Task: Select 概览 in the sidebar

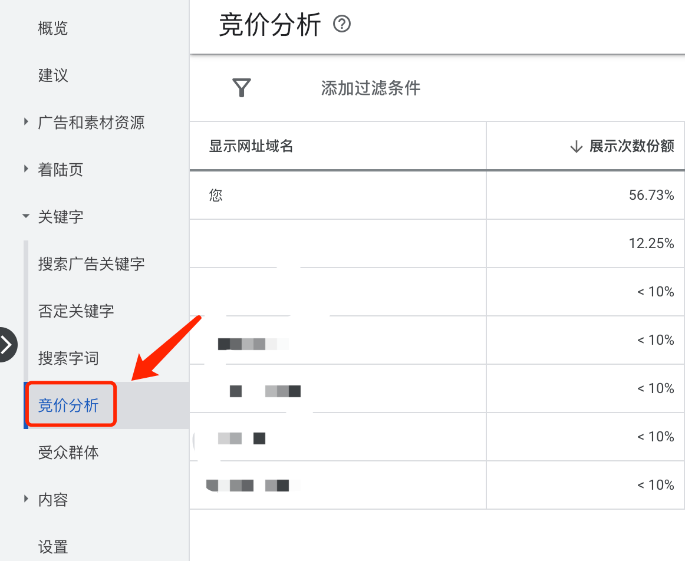Action: 52,28
